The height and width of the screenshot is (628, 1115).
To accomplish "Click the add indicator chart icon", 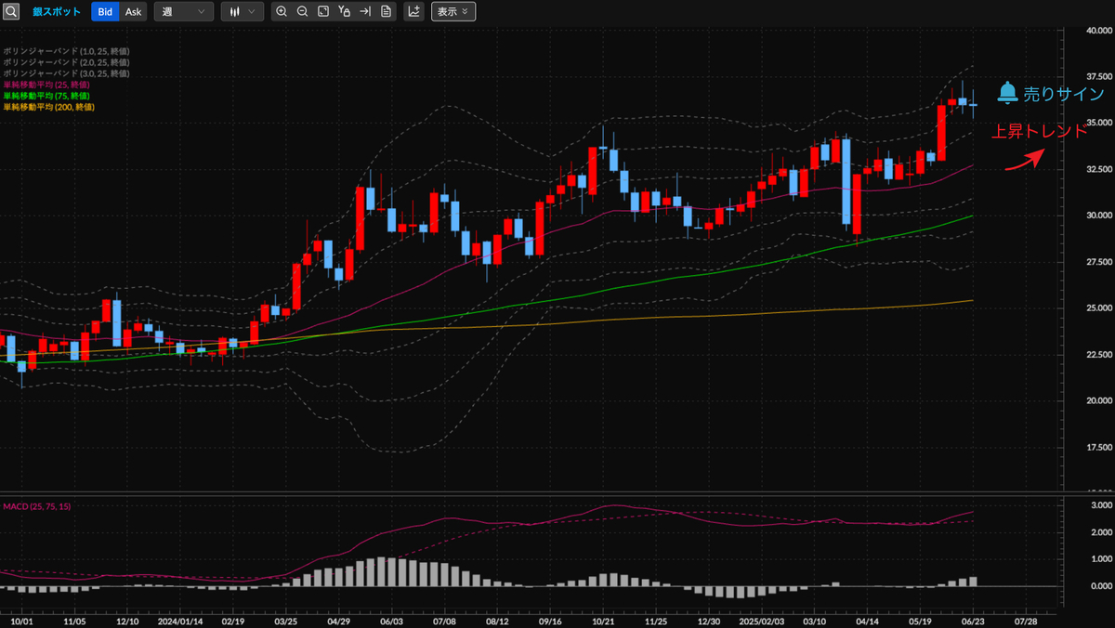I will pos(414,12).
